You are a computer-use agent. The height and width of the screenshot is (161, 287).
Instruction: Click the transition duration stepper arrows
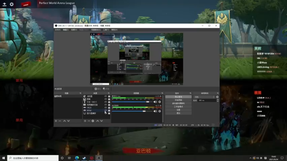click(x=218, y=101)
